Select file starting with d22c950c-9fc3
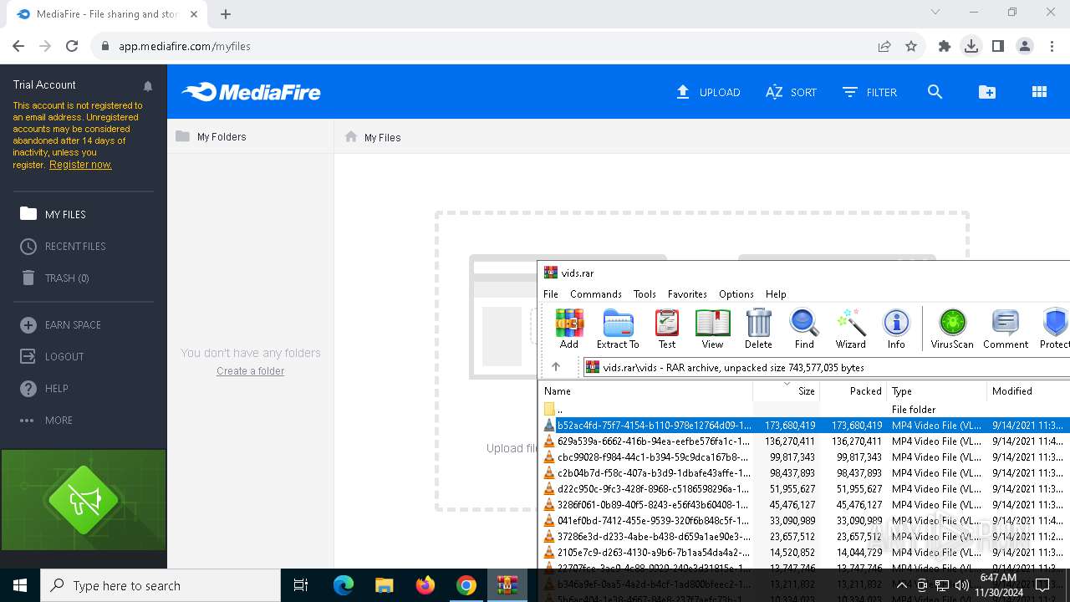Screen dimensions: 1070x602 804,489
